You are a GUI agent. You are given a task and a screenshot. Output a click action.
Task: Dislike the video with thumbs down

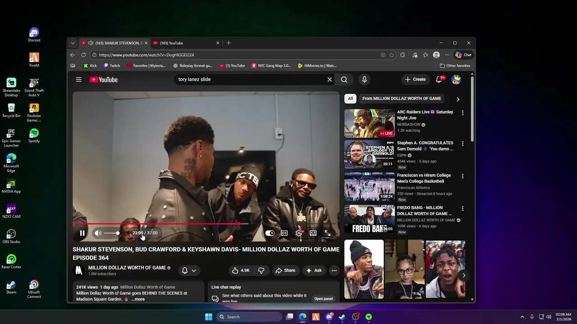261,270
